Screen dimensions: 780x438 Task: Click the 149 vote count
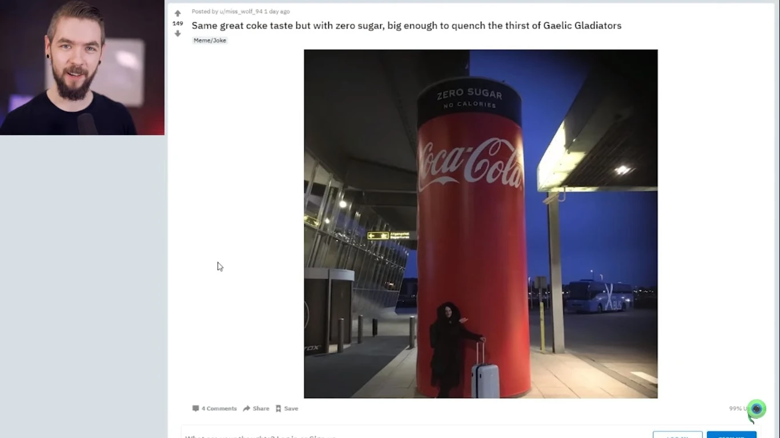pyautogui.click(x=178, y=23)
